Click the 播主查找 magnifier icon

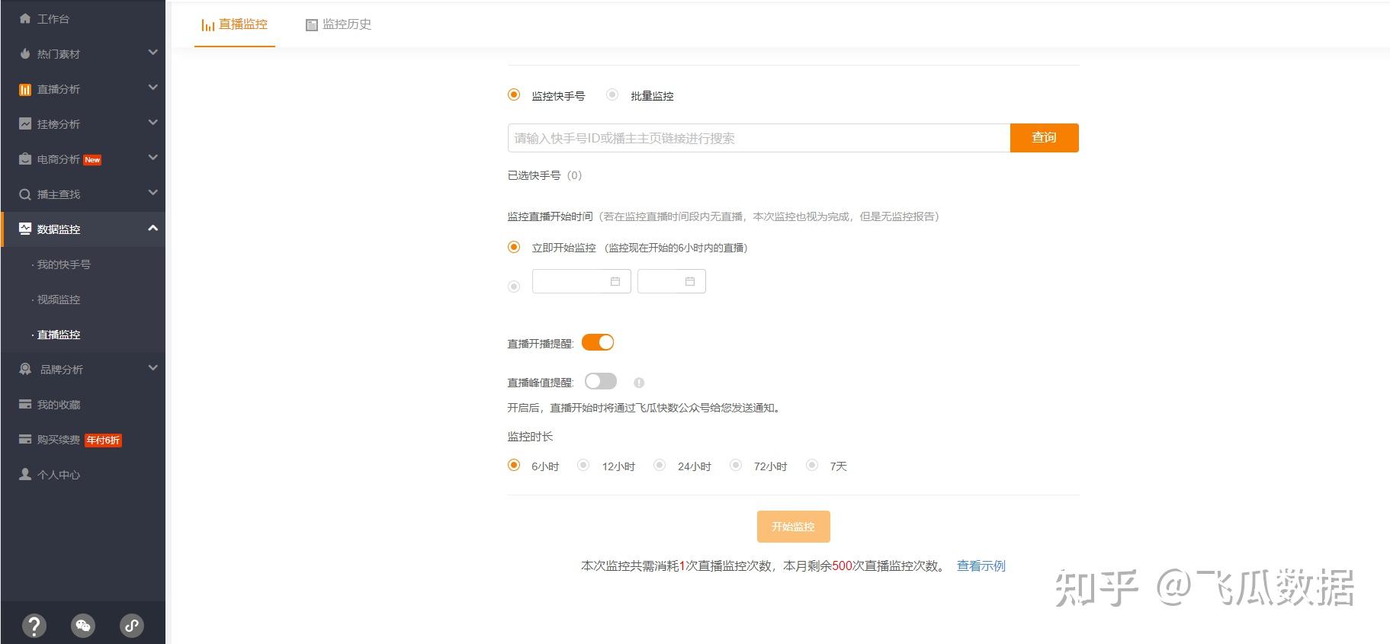[25, 194]
